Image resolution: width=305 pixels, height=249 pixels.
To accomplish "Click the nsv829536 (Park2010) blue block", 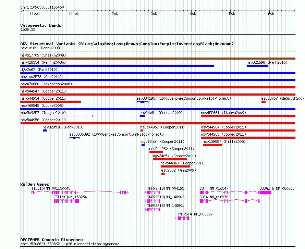I will 45,130.
